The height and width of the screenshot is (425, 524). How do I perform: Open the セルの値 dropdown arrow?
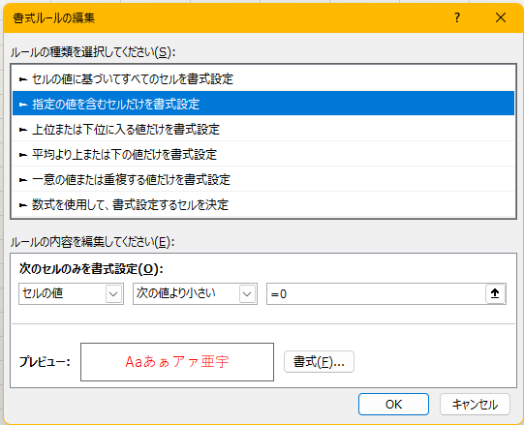113,294
